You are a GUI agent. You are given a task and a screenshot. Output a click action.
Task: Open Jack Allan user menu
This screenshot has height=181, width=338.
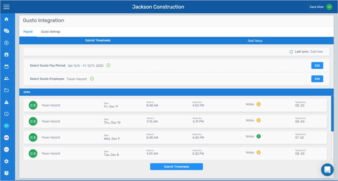pyautogui.click(x=321, y=7)
